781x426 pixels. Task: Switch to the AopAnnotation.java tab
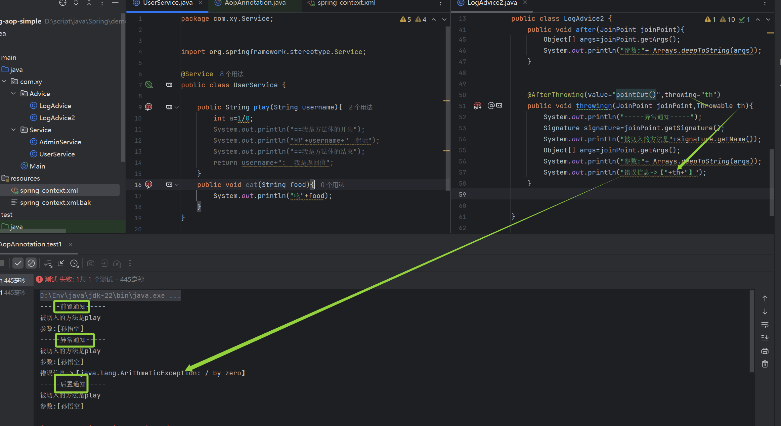[255, 3]
